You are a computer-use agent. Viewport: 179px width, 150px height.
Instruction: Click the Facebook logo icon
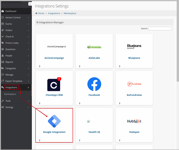[94, 84]
